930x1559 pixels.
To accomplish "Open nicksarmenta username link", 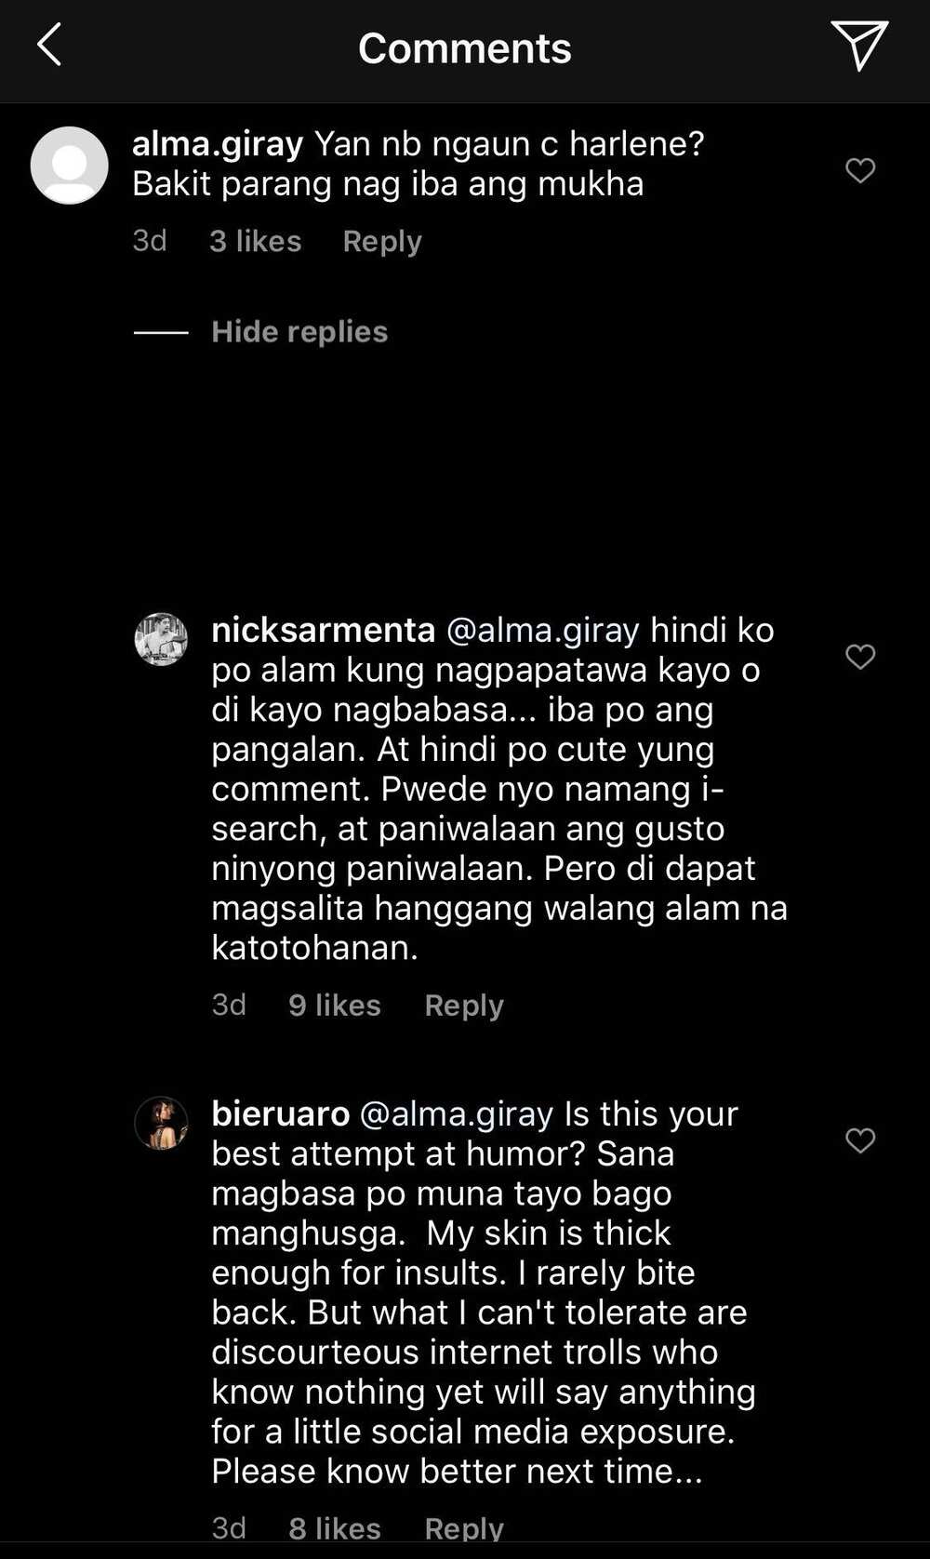I will click(324, 630).
